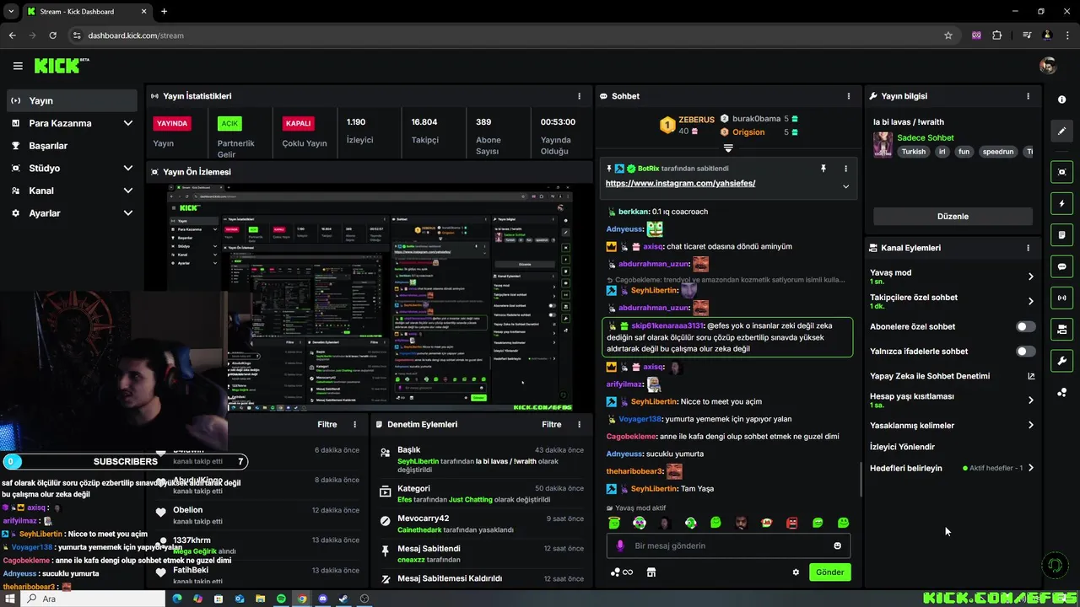
Task: Select Yayın in left navigation
Action: pos(72,100)
